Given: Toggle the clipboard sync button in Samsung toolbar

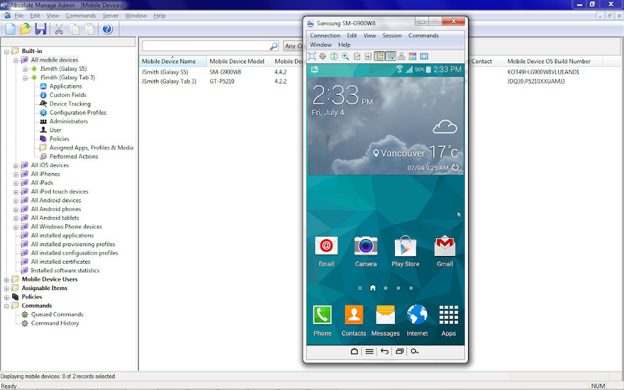Looking at the screenshot, I should (380, 56).
